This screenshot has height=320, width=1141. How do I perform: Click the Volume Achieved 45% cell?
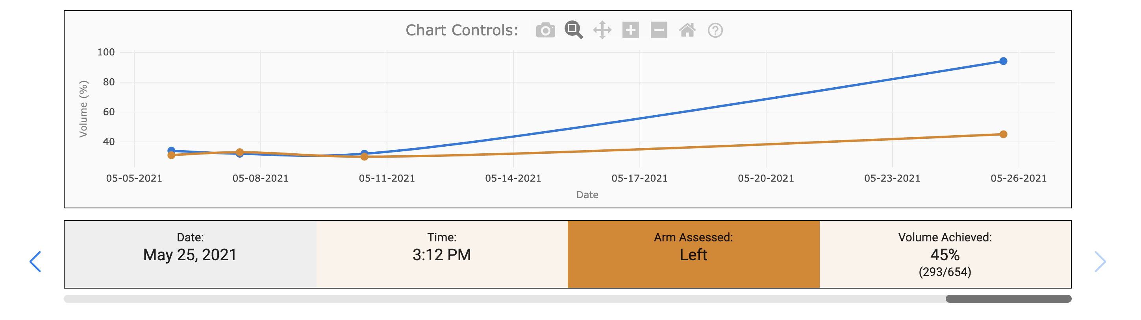(x=945, y=255)
